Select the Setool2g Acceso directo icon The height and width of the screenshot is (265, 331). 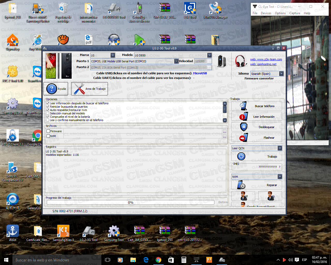click(x=139, y=12)
